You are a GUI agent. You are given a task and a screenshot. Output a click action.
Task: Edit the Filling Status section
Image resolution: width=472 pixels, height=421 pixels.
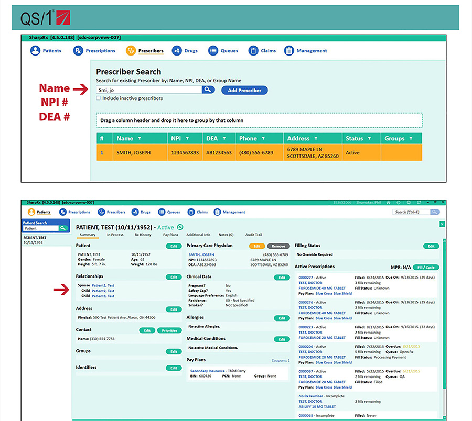coord(431,246)
